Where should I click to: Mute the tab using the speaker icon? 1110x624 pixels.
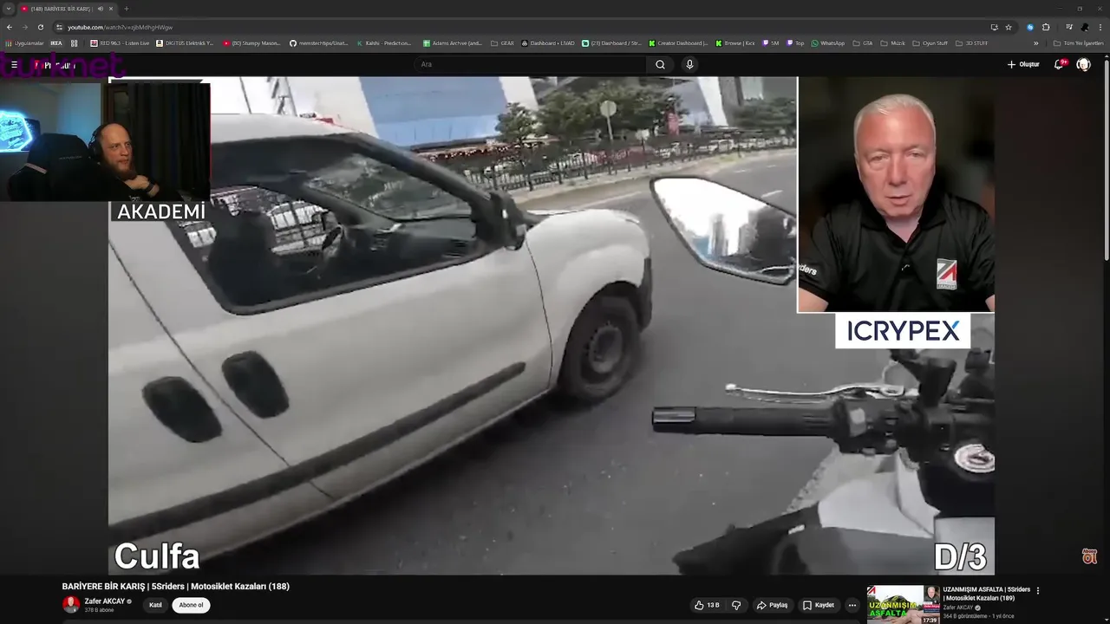pyautogui.click(x=101, y=9)
